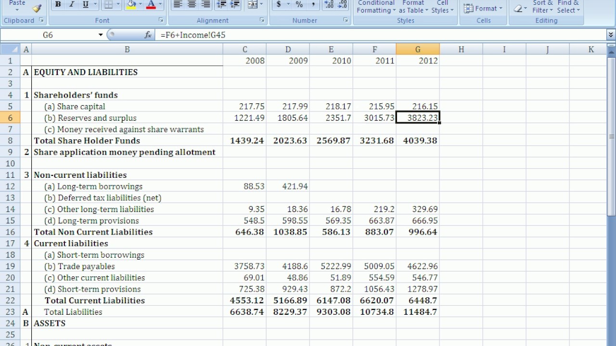Screen dimensions: 616x346
Task: Select the 2012 year header cell
Action: [418, 61]
